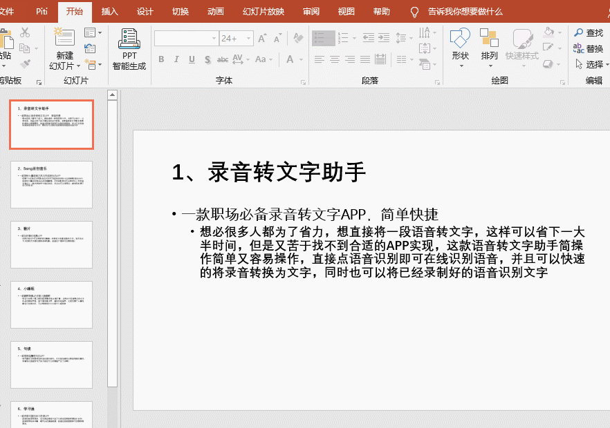Viewport: 610px width, 428px height.
Task: Switch to 切换 tab
Action: point(180,12)
